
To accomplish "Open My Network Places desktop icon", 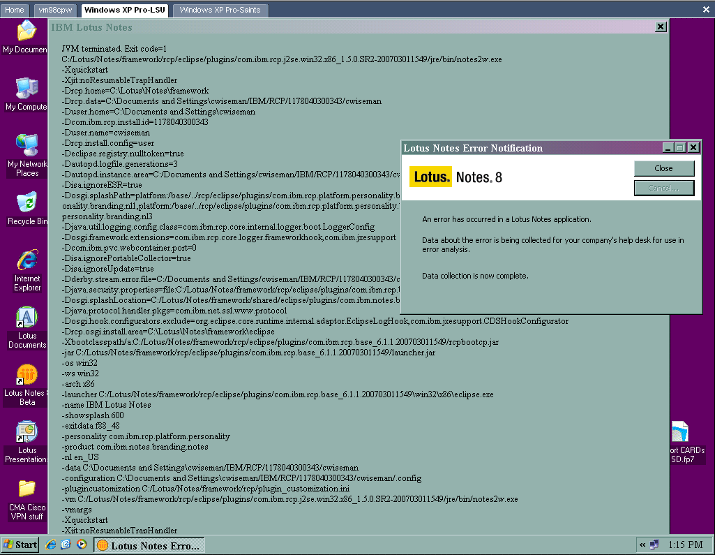I will [x=27, y=156].
